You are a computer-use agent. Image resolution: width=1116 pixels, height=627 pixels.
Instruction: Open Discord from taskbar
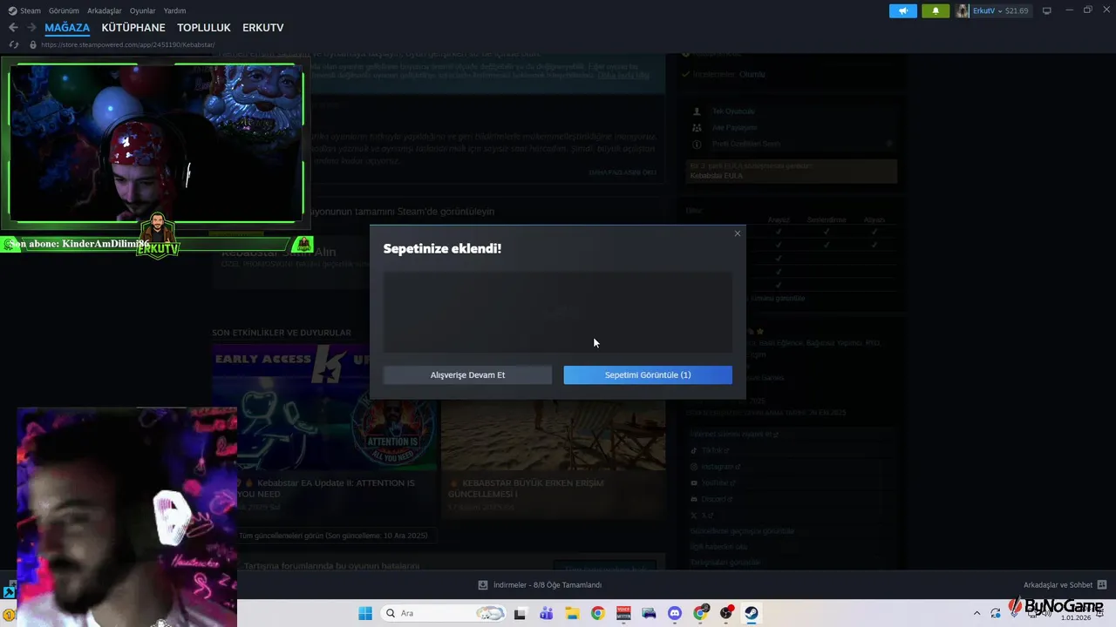(674, 613)
